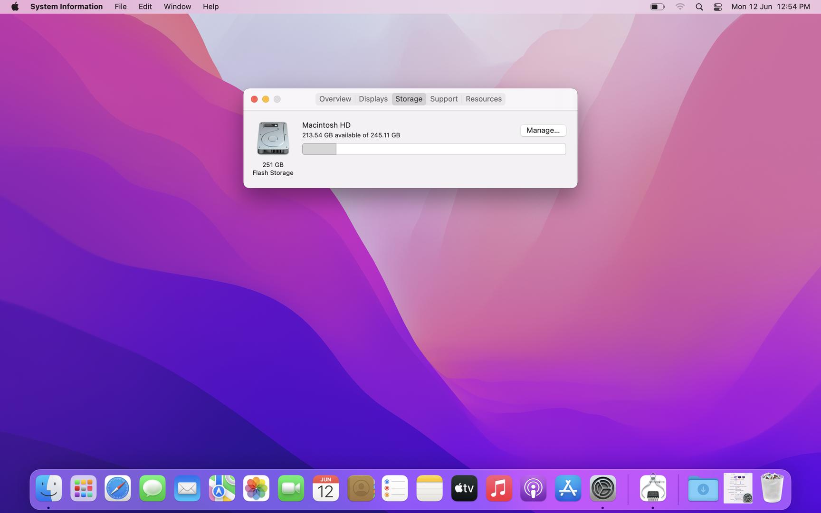
Task: Click System Information chip icon in Dock
Action: coord(653,488)
